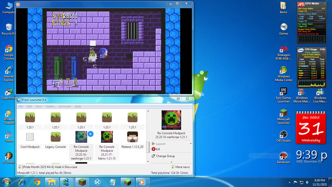Click the Minecraft 1.21.1 total played status text
Screen dimensions: 332x187
[44, 173]
